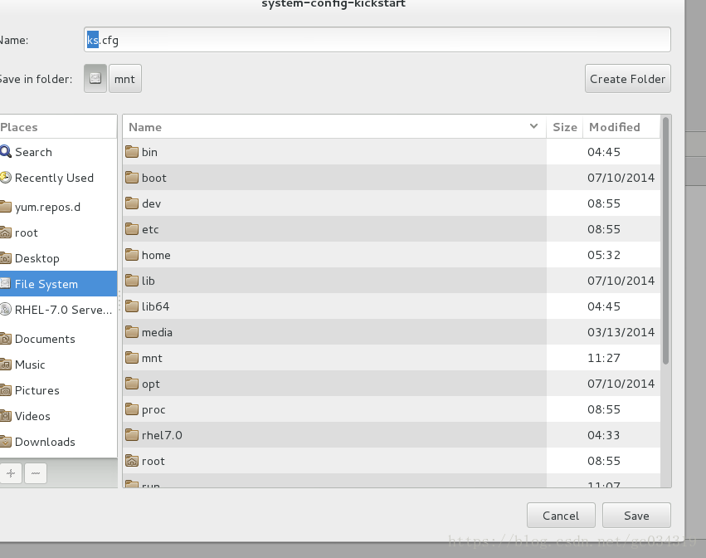The image size is (706, 558).
Task: Click the Name field containing ks.cfg
Action: coord(377,40)
